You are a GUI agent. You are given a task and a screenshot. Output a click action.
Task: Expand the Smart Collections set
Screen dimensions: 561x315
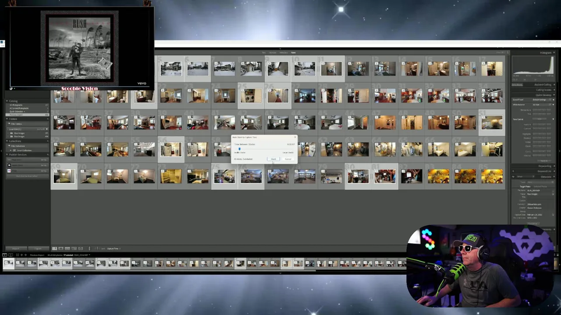click(x=11, y=150)
